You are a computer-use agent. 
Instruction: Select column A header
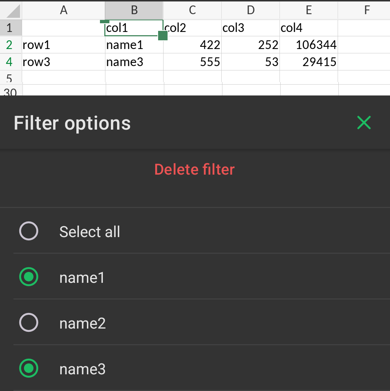coord(64,10)
